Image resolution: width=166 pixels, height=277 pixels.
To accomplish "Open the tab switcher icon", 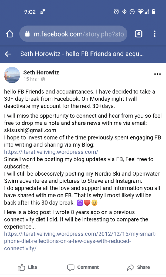I will (139, 34).
